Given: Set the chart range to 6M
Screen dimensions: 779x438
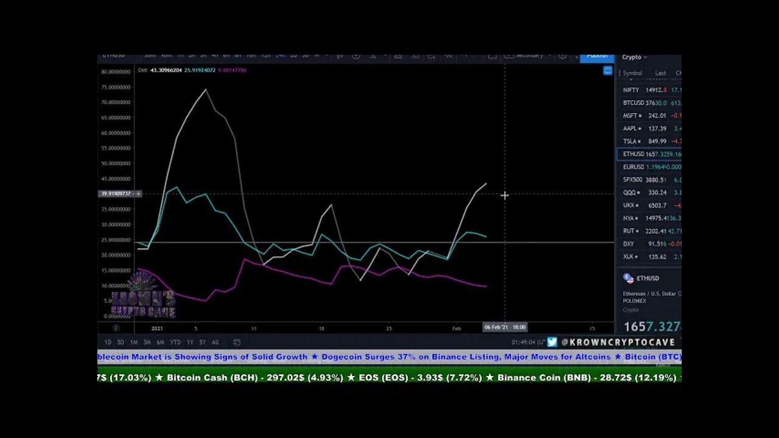Looking at the screenshot, I should click(x=161, y=342).
